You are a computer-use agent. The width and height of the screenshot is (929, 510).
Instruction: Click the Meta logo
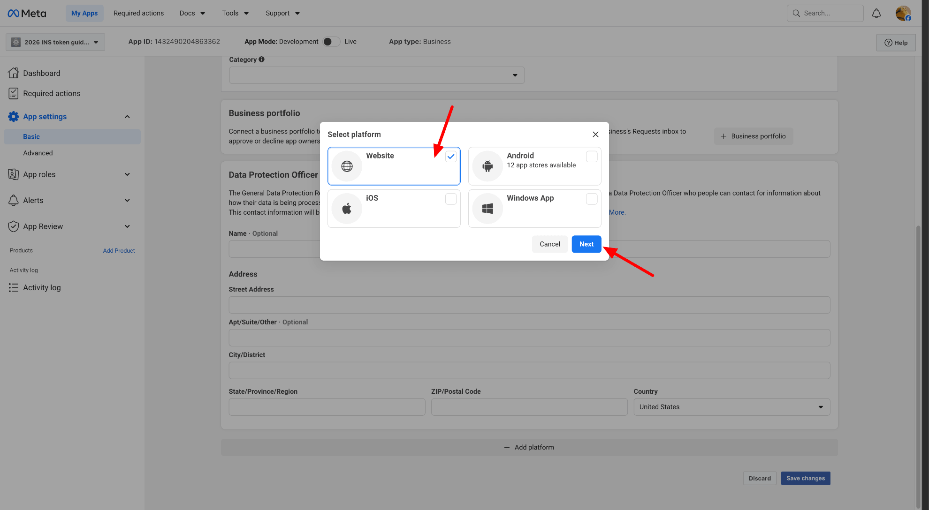pyautogui.click(x=27, y=13)
